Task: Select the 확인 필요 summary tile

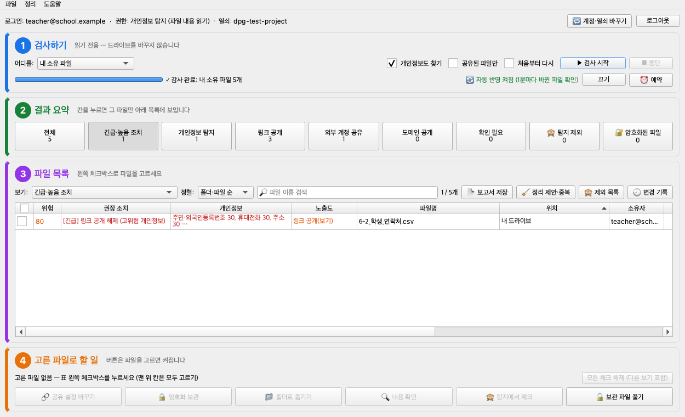Action: click(490, 136)
